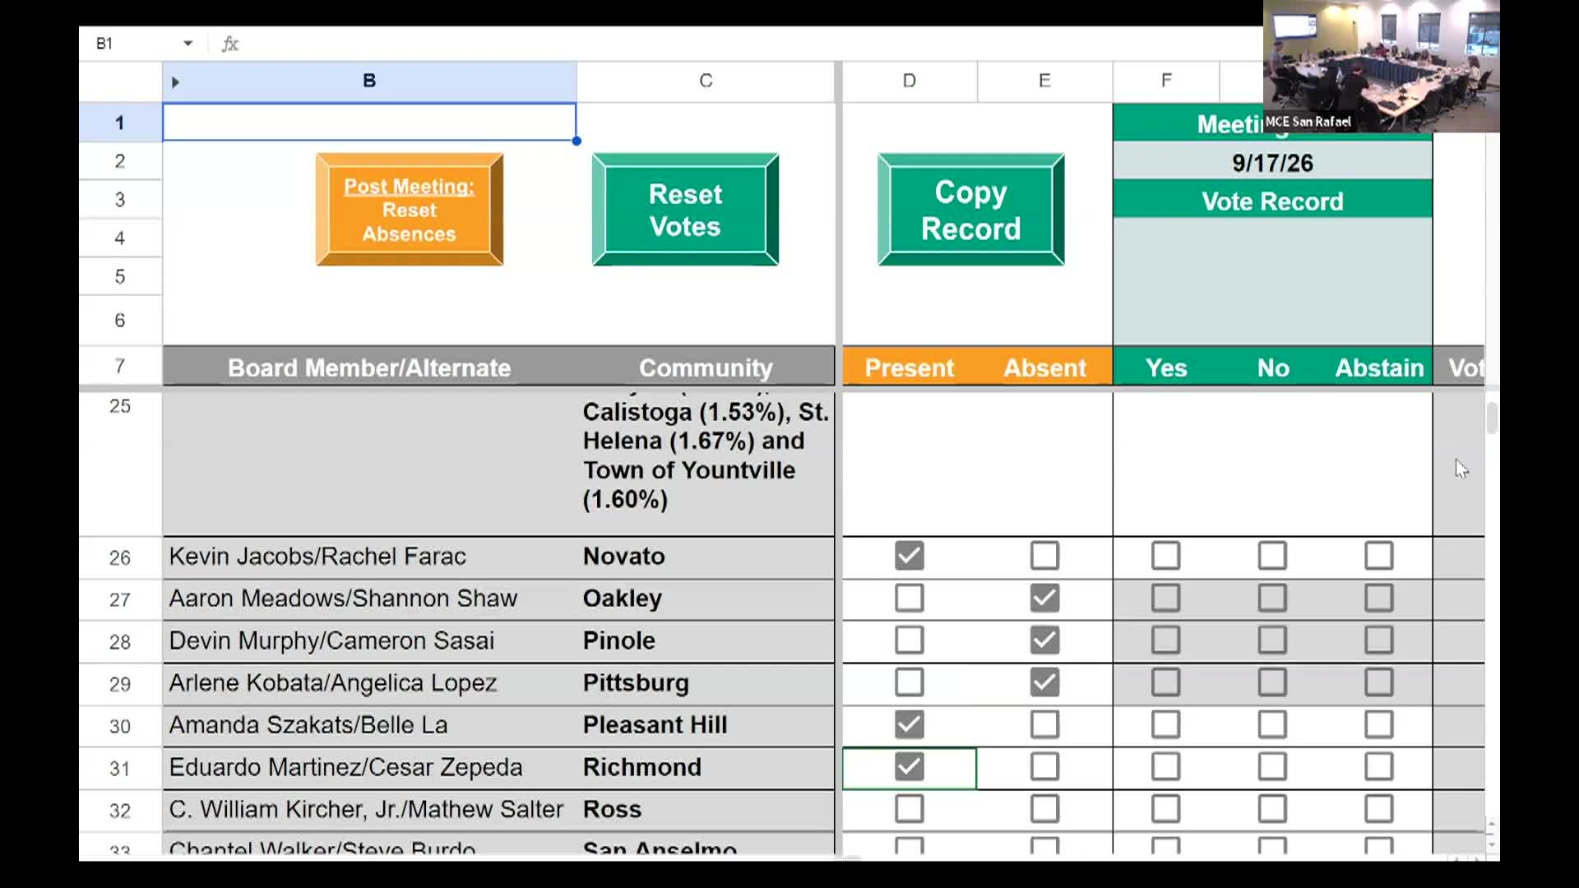Click the vertical scrollbar thumb
This screenshot has height=888, width=1579.
1492,418
